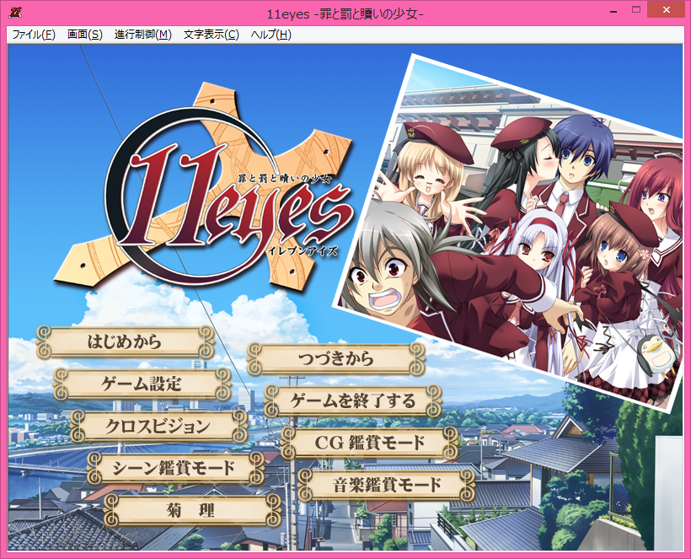Screen dimensions: 691x559
Task: Start a new game with はじめから
Action: click(x=125, y=341)
